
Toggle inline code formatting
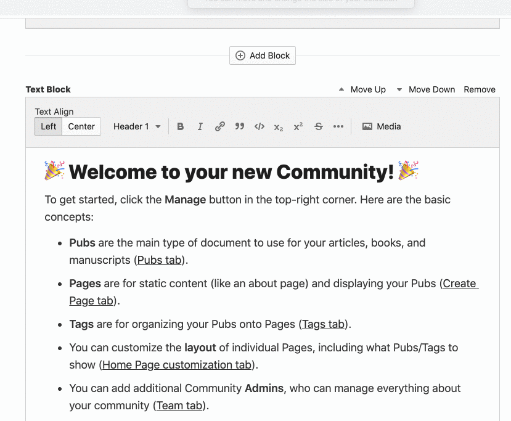click(260, 126)
